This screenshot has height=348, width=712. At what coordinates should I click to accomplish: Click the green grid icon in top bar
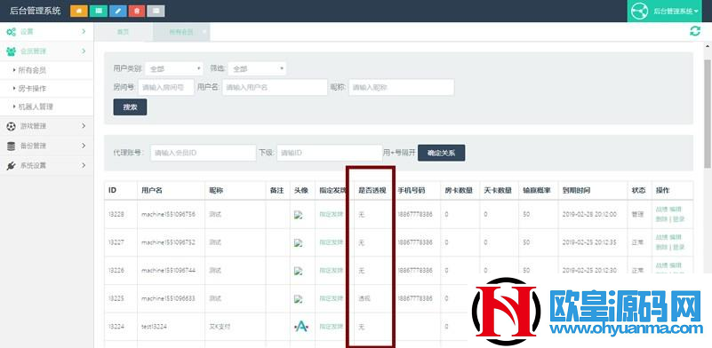click(98, 11)
